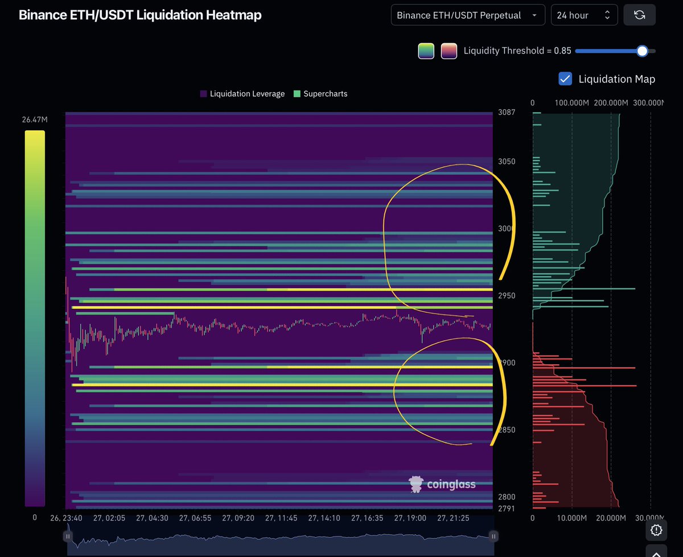
Task: Toggle the Supercharts legend entry
Action: 320,93
